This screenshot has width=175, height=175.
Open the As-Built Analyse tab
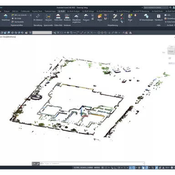[x=73, y=11]
